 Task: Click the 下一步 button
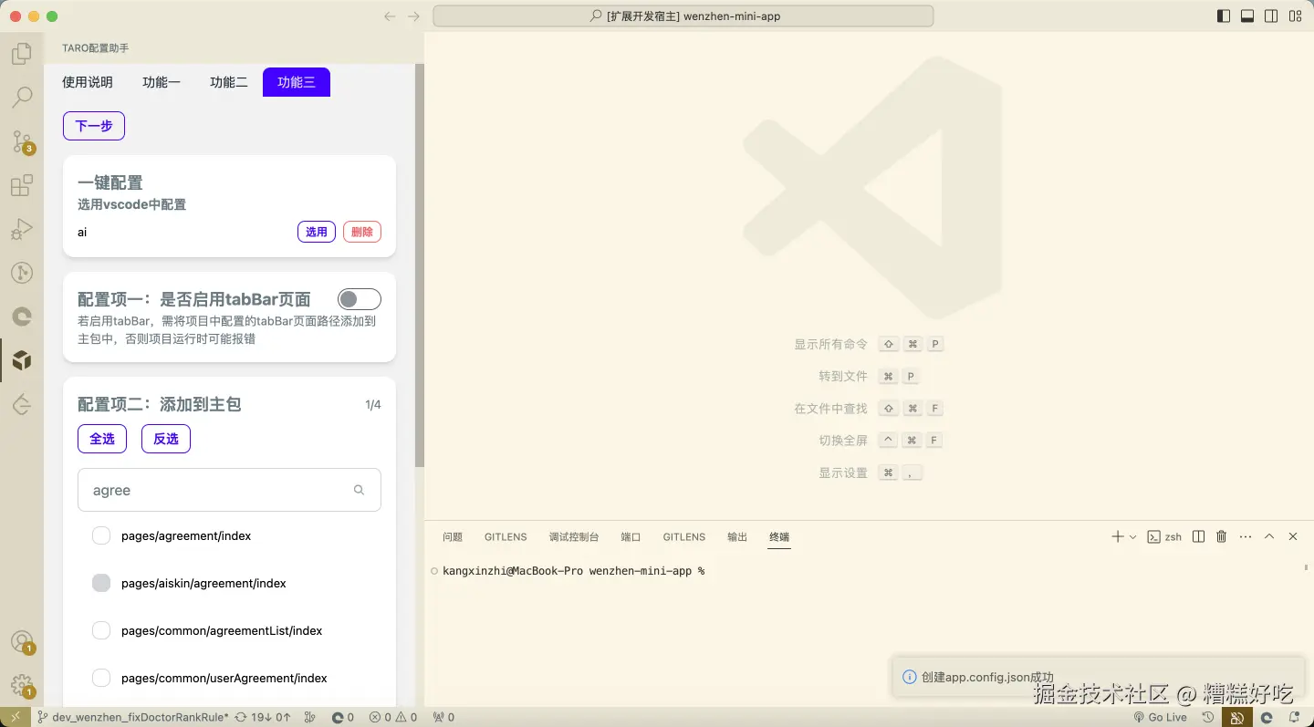tap(94, 126)
